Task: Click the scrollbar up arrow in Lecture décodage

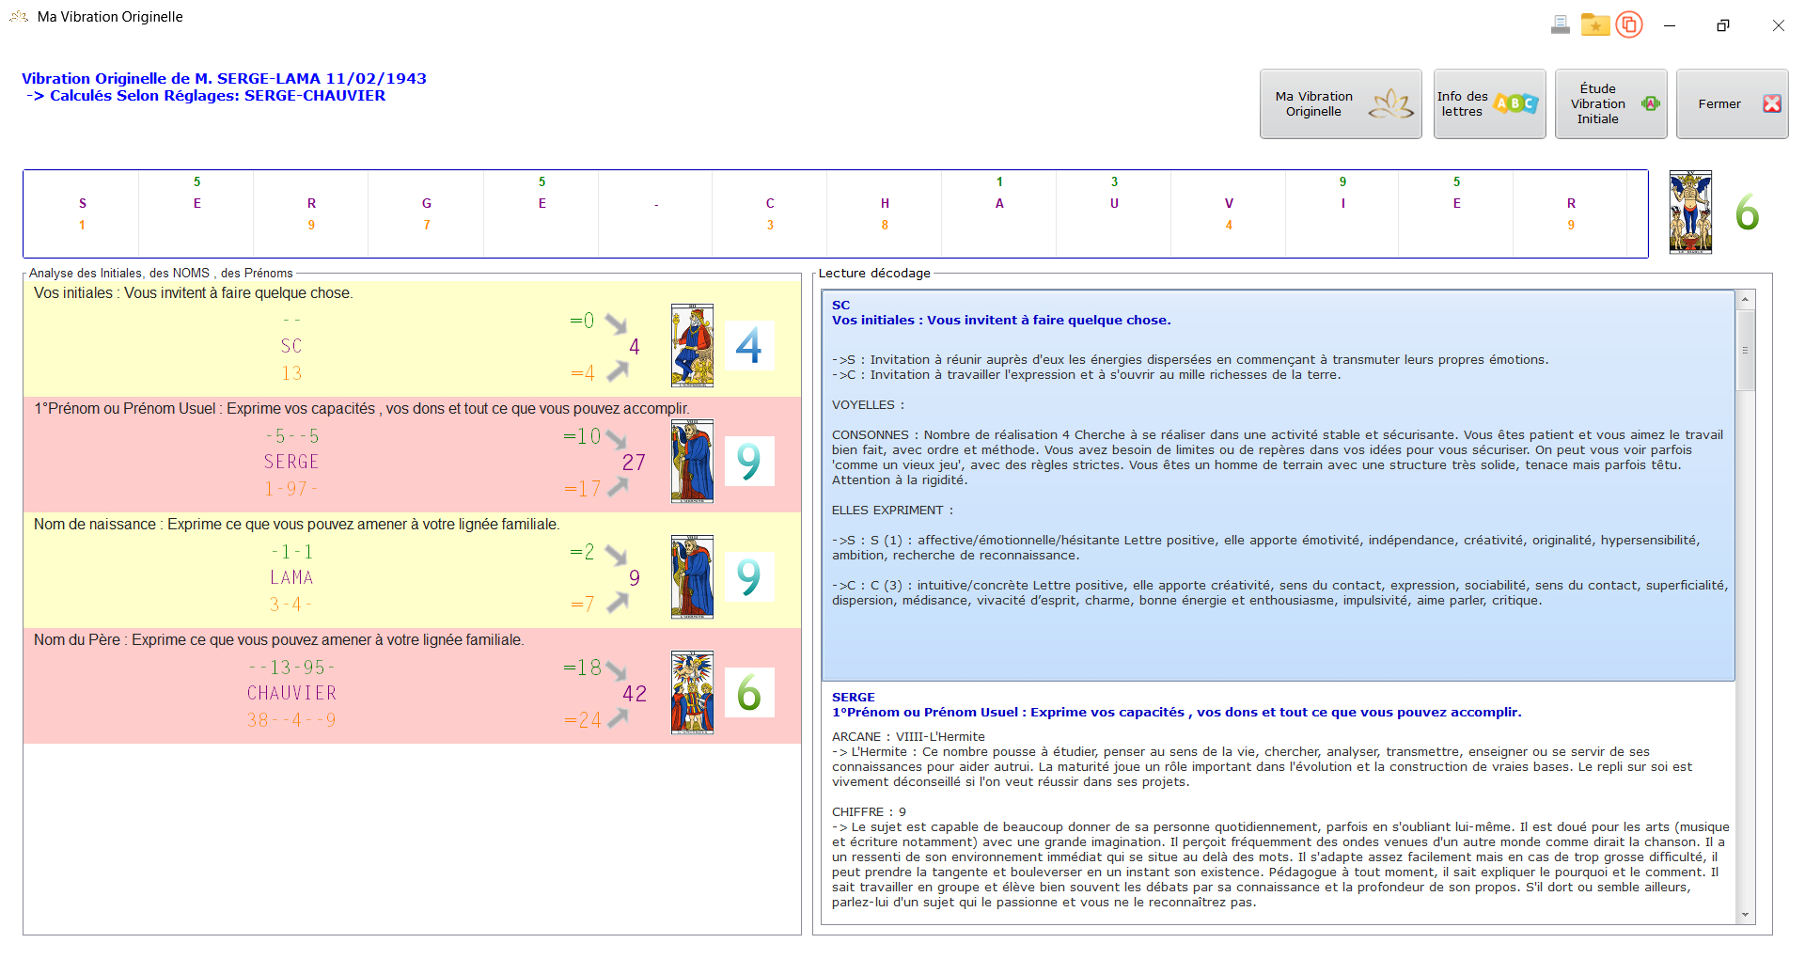Action: (x=1746, y=300)
